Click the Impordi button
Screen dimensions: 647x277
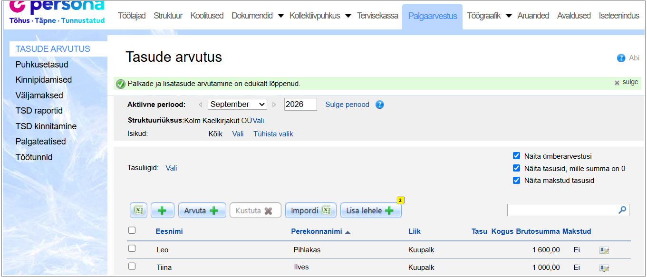311,210
